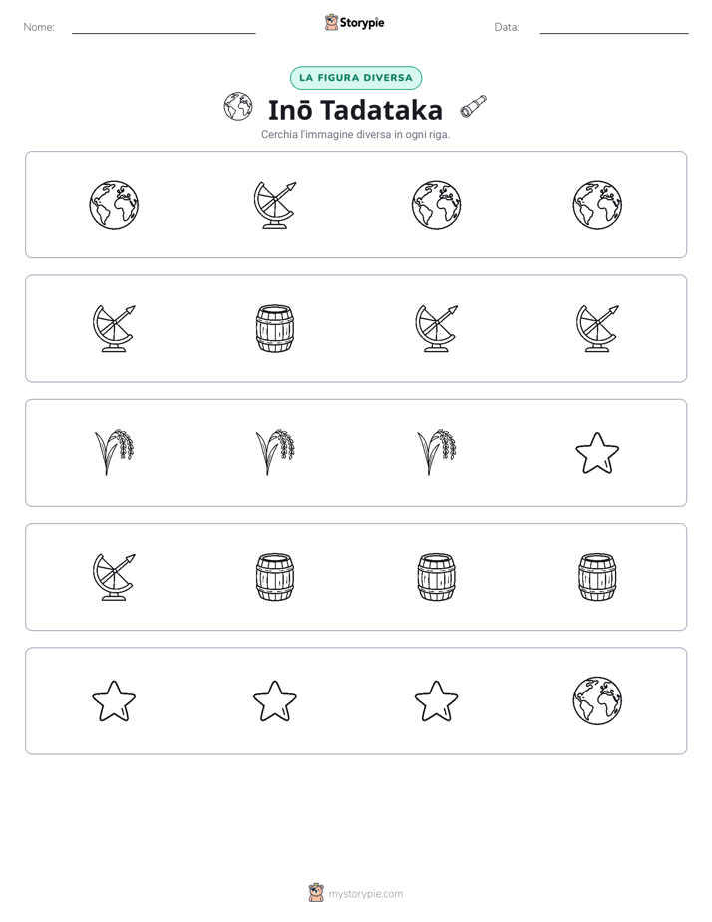Click the LA FIGURA DIVERSA badge
Image resolution: width=712 pixels, height=922 pixels.
click(x=356, y=78)
